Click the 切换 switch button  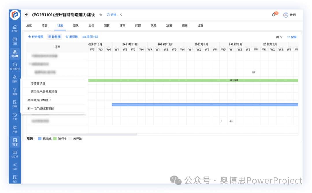pyautogui.click(x=112, y=15)
